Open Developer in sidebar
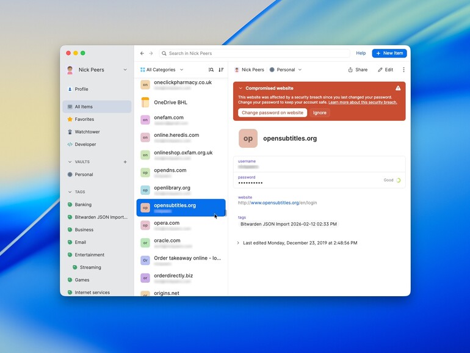 97,144
